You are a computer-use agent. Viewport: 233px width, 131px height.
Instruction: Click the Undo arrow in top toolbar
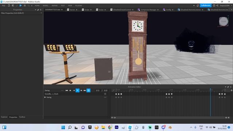(x=28, y=6)
